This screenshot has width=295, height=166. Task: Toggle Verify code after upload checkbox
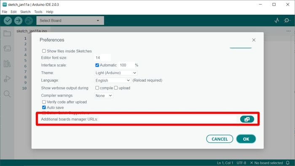(x=44, y=102)
